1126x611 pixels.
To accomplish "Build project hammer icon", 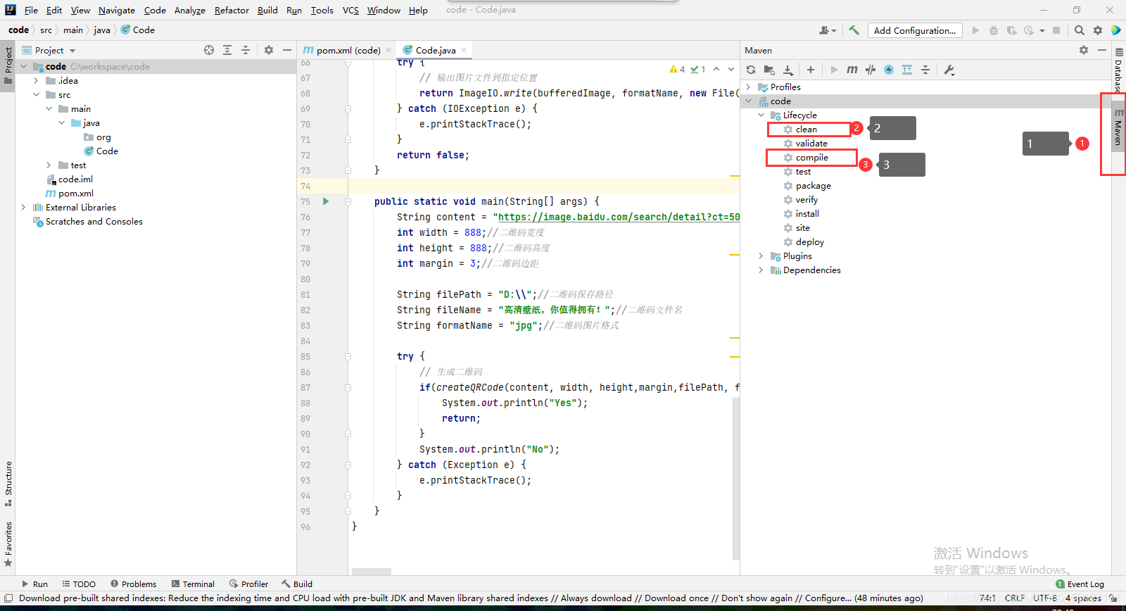I will point(854,30).
